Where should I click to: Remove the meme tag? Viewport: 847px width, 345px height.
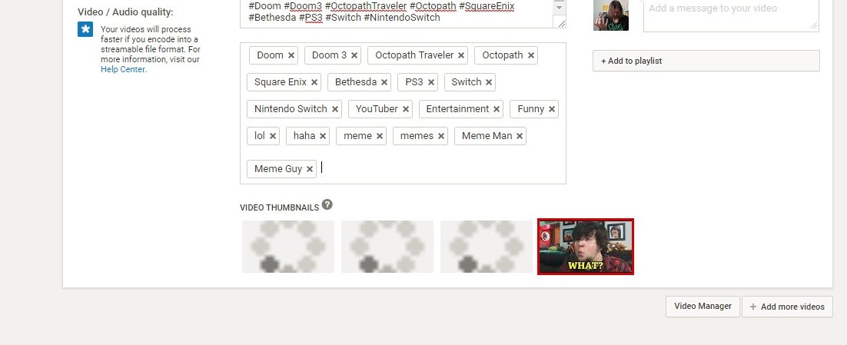click(x=380, y=137)
